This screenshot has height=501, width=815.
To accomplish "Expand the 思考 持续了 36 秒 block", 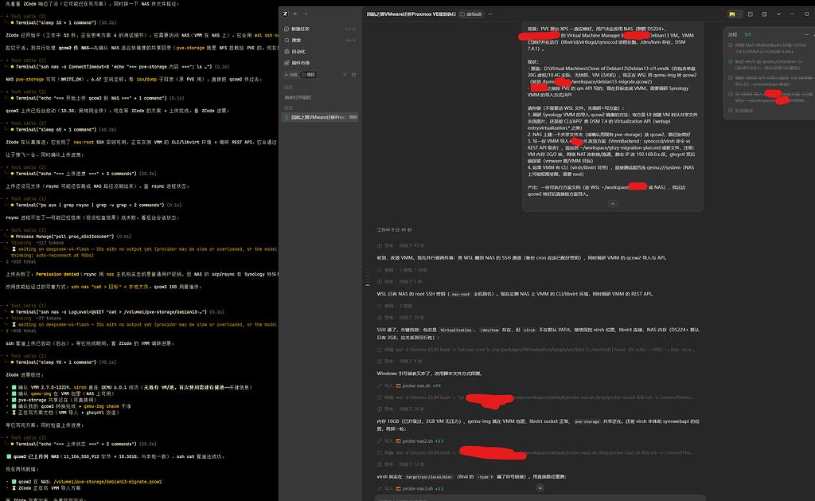I will [401, 409].
